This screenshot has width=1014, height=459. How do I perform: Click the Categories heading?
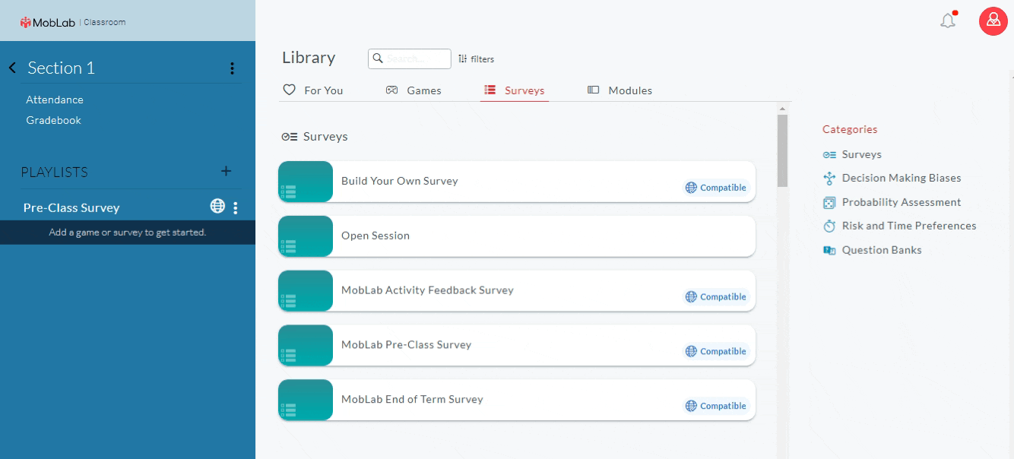click(x=850, y=129)
